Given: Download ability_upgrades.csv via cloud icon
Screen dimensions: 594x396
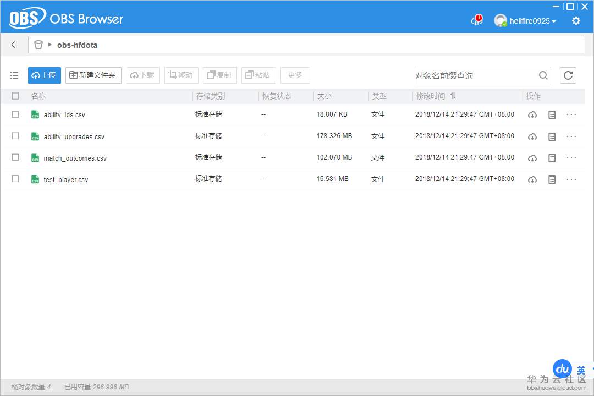Looking at the screenshot, I should [532, 136].
